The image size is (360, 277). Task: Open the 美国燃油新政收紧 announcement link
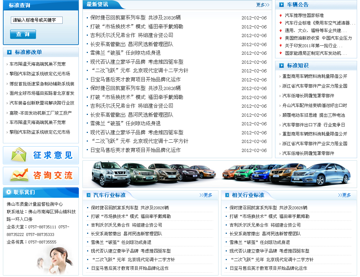[x=318, y=38]
